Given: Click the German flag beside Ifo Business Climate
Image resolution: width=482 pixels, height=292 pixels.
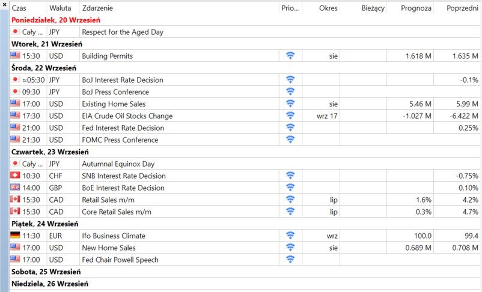Looking at the screenshot, I should click(15, 235).
